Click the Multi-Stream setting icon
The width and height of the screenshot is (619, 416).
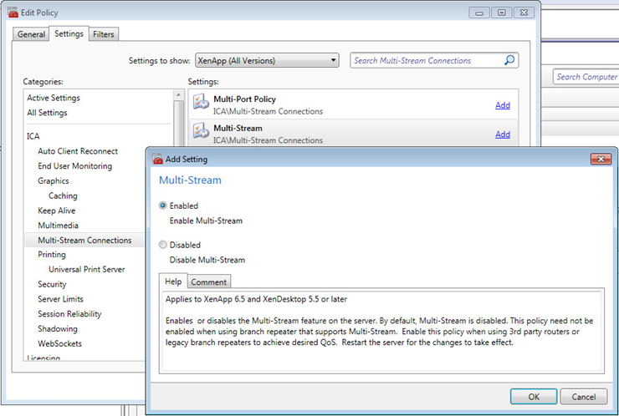201,130
